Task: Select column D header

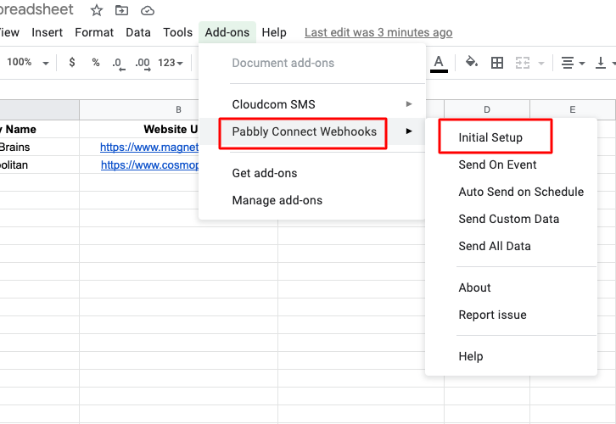Action: click(x=487, y=109)
